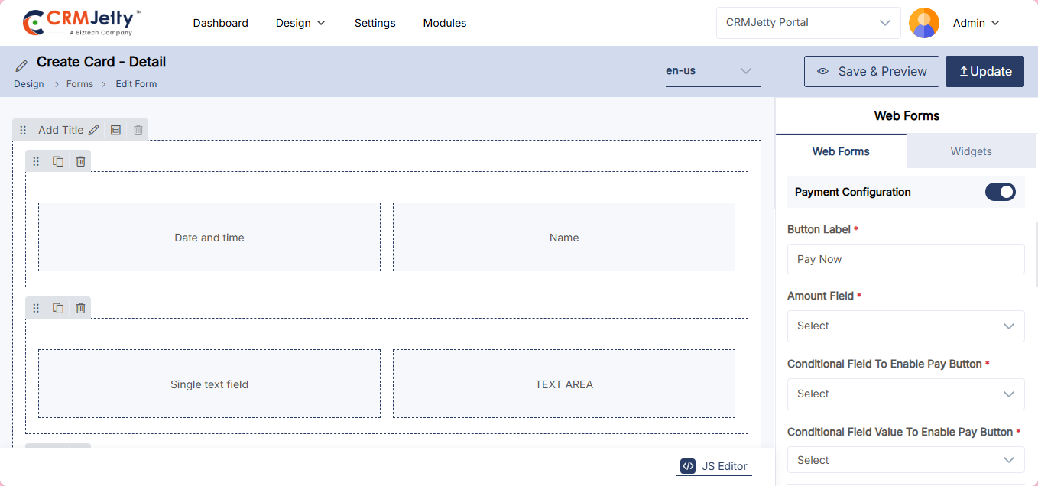Click the layout icon in the Add Title toolbar

(x=115, y=130)
